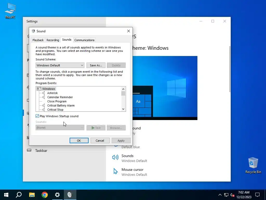The image size is (266, 200).
Task: Select the Critical Stop event
Action: [55, 110]
